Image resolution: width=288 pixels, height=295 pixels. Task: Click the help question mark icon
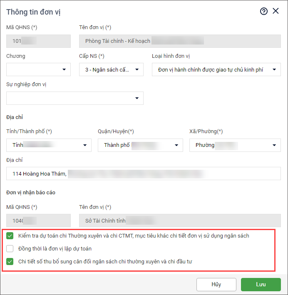(x=263, y=11)
